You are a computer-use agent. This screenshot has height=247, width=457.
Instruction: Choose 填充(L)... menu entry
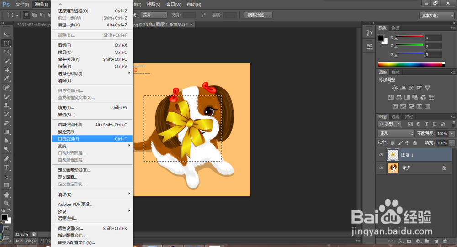(x=92, y=107)
